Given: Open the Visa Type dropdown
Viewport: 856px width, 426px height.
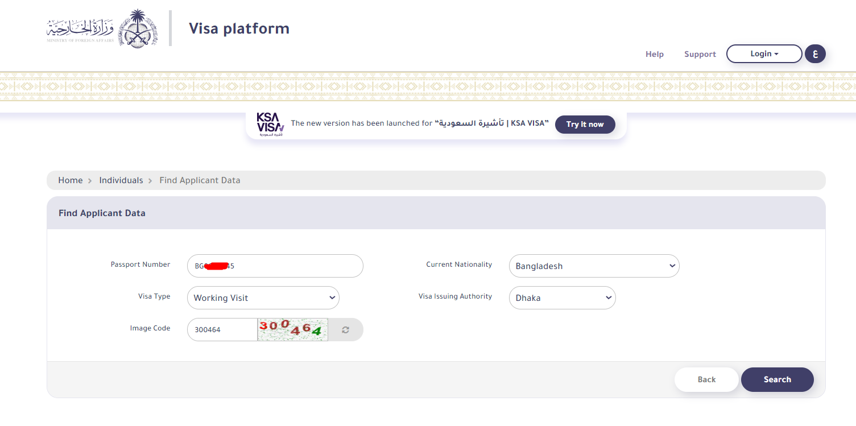Looking at the screenshot, I should (x=263, y=297).
